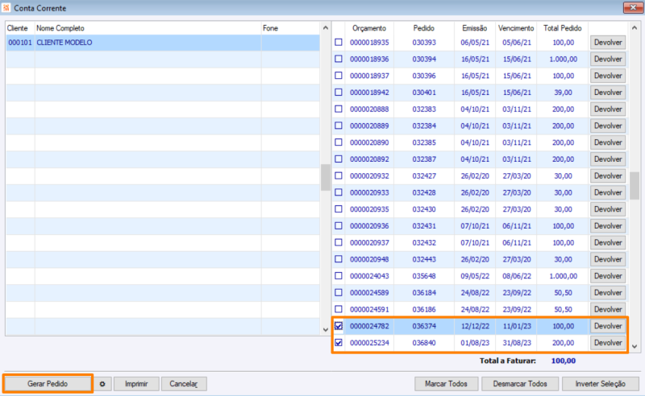Click the Conta Corrente window title icon
Viewport: 645px width, 396px height.
click(x=6, y=8)
